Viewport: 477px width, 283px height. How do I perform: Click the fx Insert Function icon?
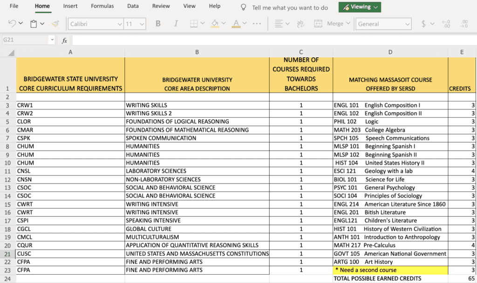click(64, 40)
